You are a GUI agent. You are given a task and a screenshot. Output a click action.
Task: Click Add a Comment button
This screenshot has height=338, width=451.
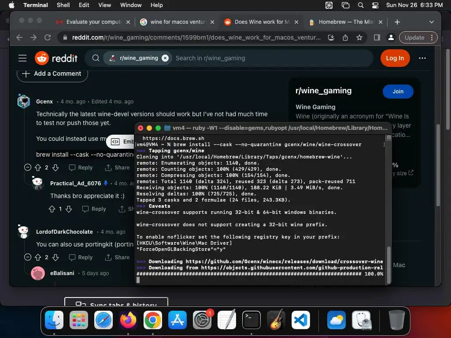(52, 73)
